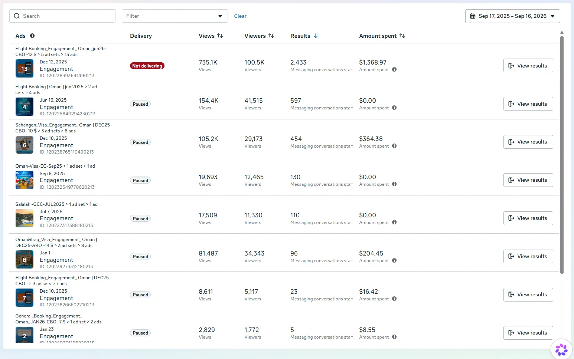Viewport: 574px width, 359px height.
Task: Click the Paused badge for Schengen Visa campaign
Action: 140,142
